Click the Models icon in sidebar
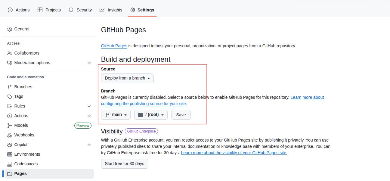The height and width of the screenshot is (181, 390). [10, 126]
